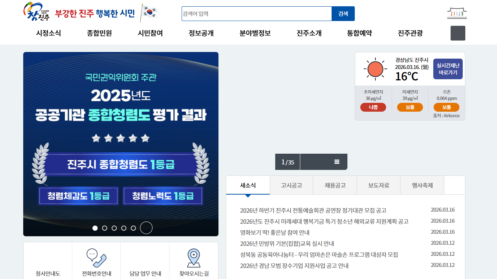Click the 16℃ temperature reading
This screenshot has width=497, height=279.
click(x=407, y=76)
